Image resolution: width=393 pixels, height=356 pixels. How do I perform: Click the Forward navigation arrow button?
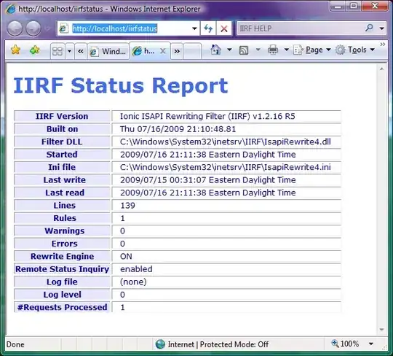pyautogui.click(x=33, y=28)
